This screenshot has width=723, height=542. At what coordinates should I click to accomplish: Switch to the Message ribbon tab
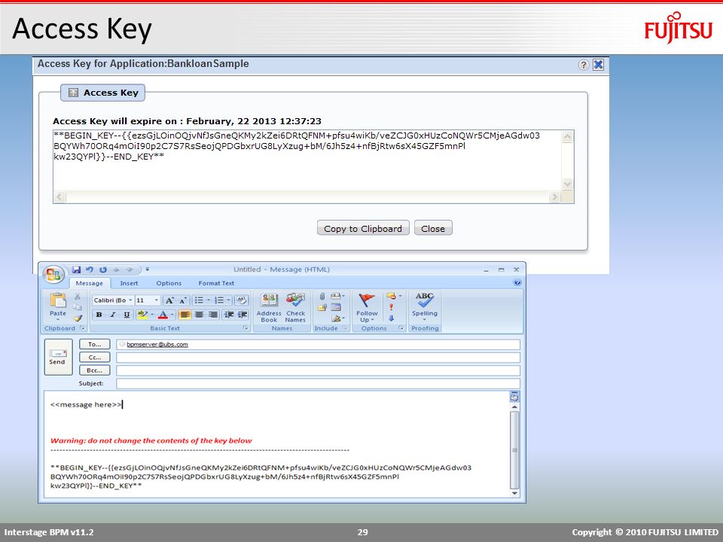click(x=90, y=284)
